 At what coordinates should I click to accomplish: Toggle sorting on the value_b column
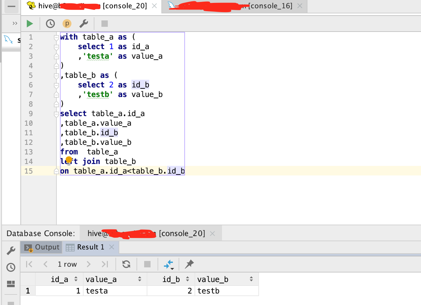tap(251, 279)
